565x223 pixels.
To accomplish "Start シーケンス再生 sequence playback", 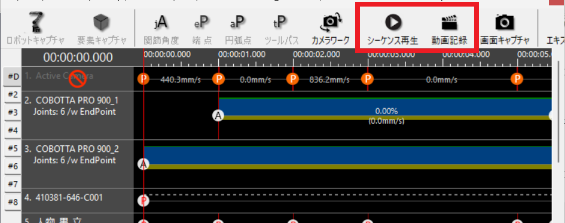I will click(393, 22).
